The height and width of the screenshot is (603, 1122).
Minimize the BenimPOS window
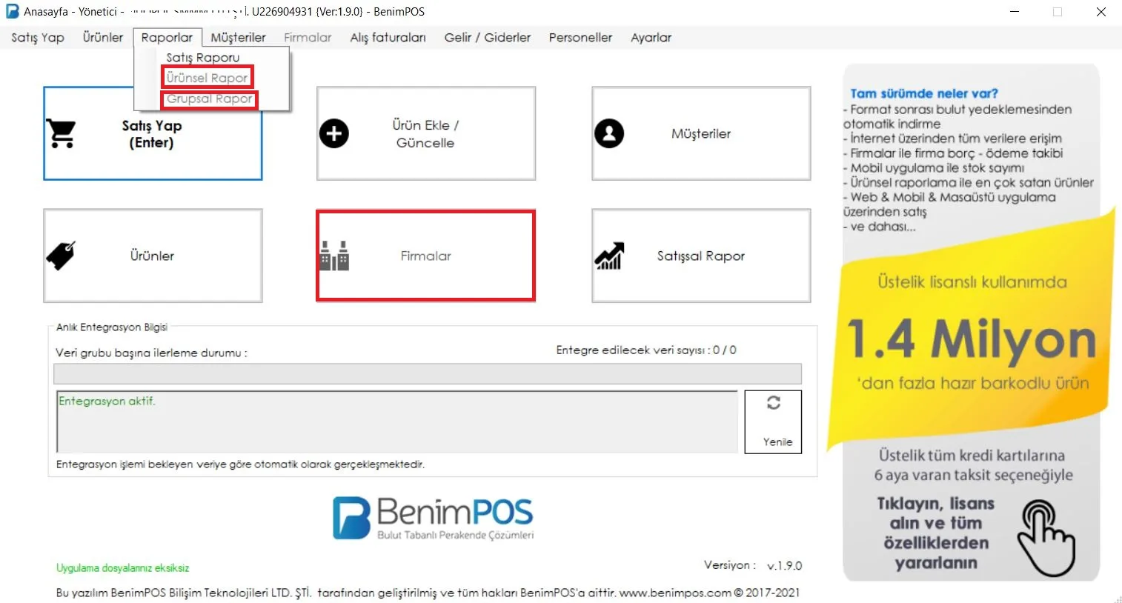(1015, 12)
